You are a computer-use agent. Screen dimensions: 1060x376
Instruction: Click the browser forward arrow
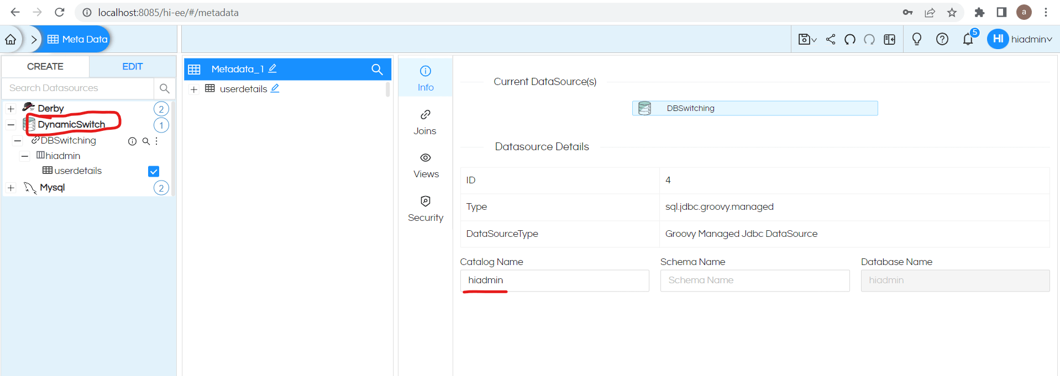37,12
